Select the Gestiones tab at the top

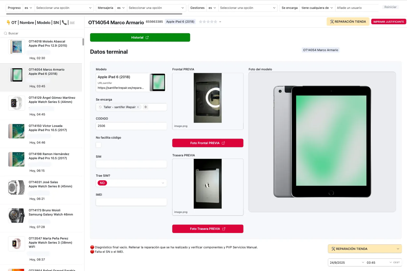pos(197,8)
